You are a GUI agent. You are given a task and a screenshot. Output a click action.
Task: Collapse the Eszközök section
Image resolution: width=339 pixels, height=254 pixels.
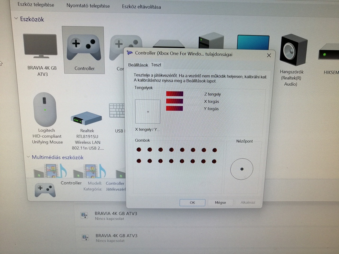16,19
